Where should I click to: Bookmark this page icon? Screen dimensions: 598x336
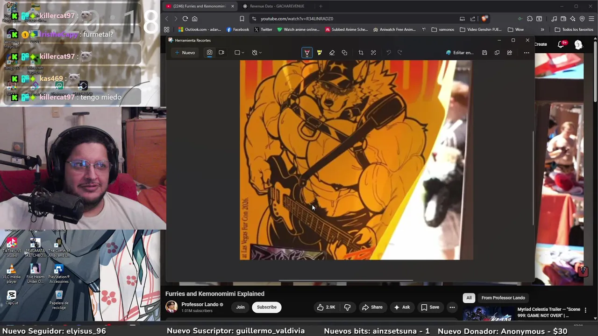242,19
